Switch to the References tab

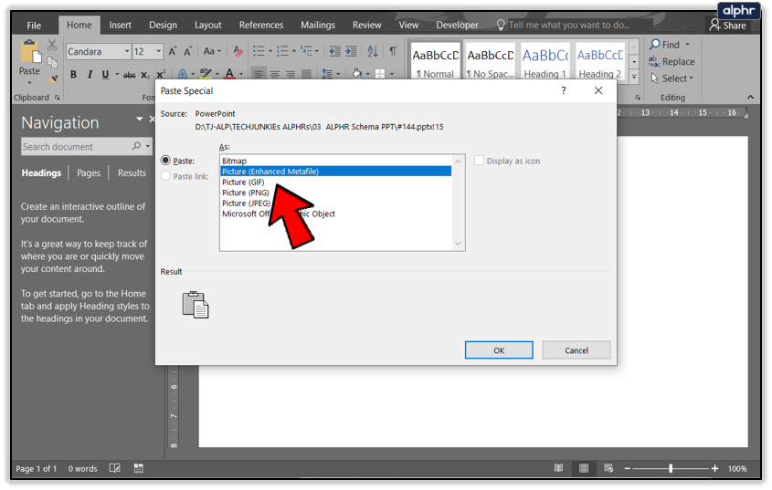tap(261, 25)
